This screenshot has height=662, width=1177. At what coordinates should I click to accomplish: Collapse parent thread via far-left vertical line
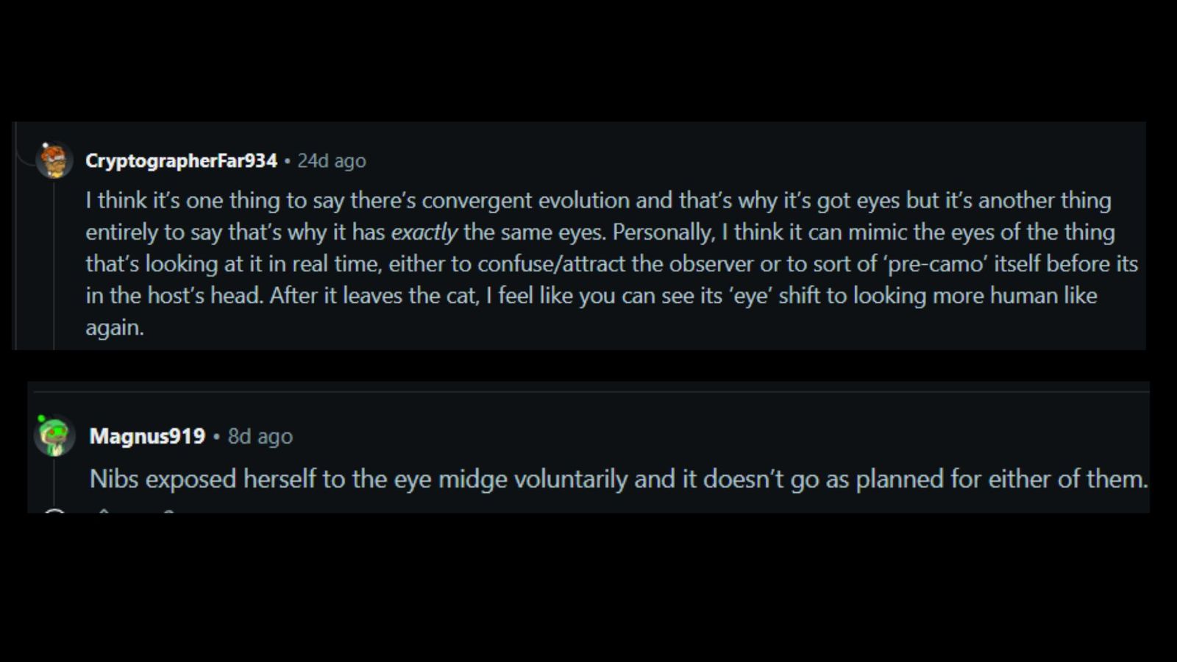coord(15,235)
